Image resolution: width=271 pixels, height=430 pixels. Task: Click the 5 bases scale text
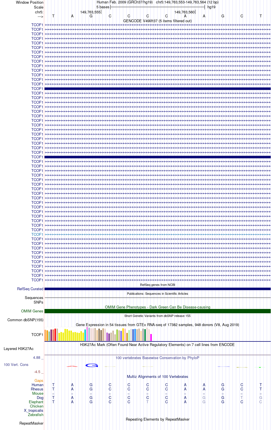[x=103, y=7]
